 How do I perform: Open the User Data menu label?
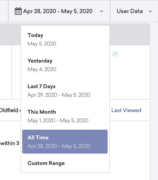(130, 11)
